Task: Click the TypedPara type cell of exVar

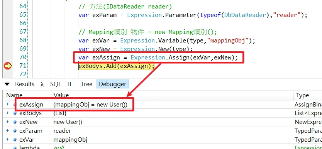Action: (308, 140)
